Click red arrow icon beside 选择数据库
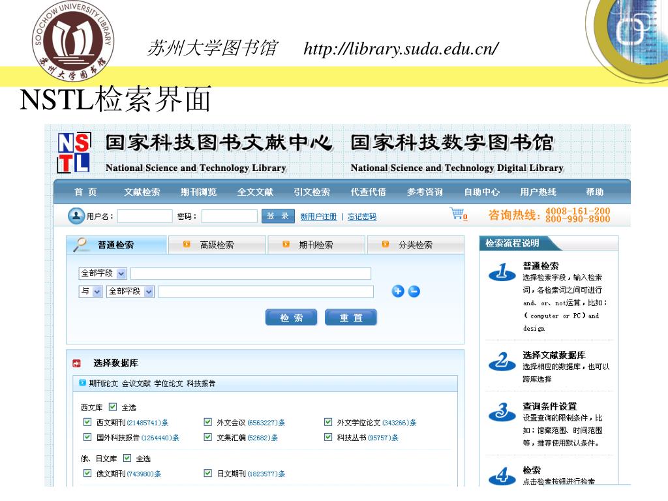668x501 pixels. (77, 363)
